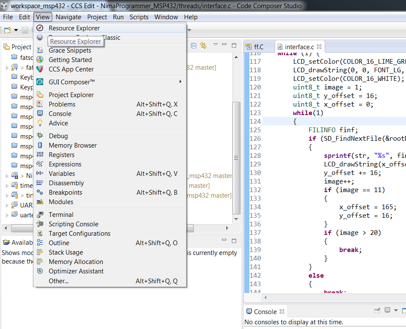Open the Problems view
Image resolution: width=406 pixels, height=329 pixels.
click(110, 104)
